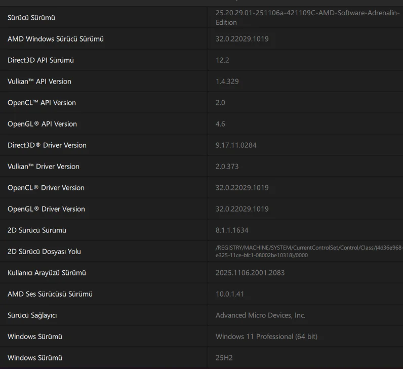
Task: Select the Vulkan driver value 2.0.373
Action: tap(227, 167)
